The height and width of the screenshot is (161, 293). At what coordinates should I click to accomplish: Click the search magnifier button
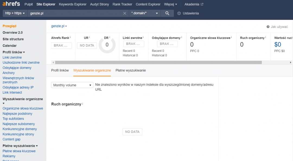pyautogui.click(x=167, y=13)
